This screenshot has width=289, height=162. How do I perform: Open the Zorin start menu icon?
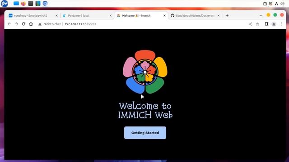[x=5, y=3]
